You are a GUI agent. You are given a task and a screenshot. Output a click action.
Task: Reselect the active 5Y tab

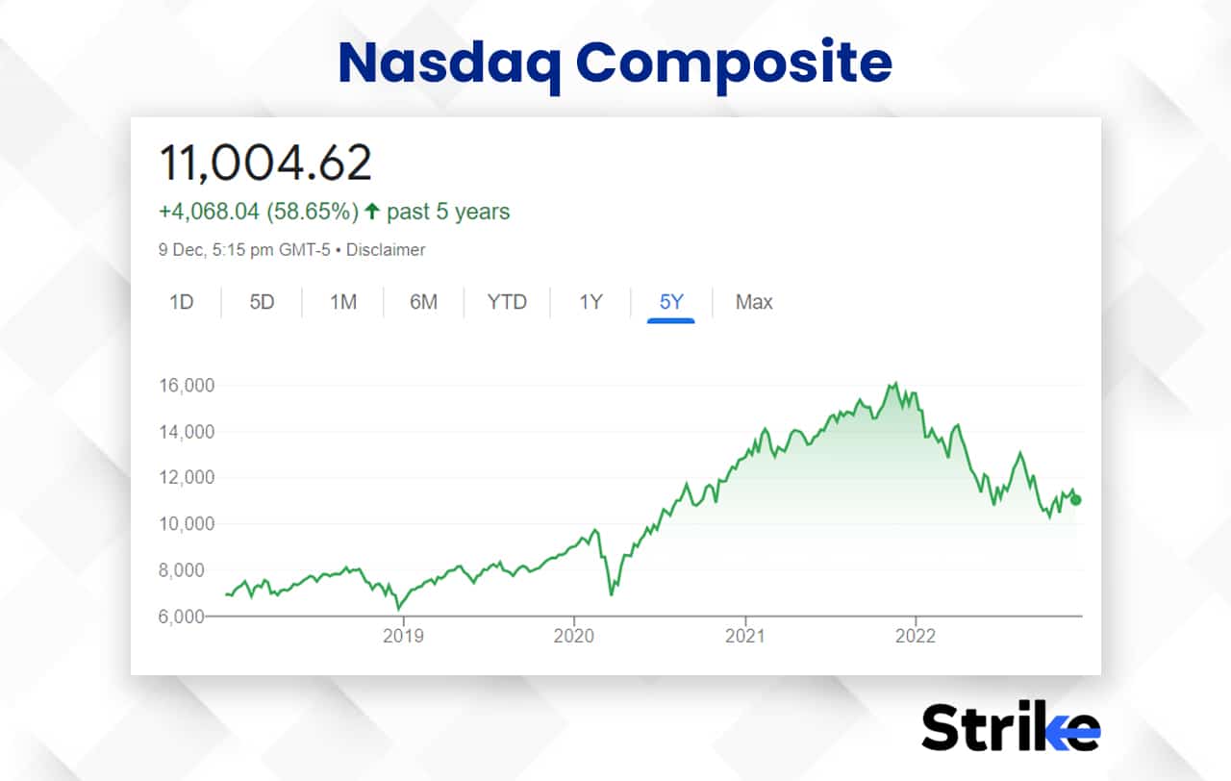(x=670, y=302)
